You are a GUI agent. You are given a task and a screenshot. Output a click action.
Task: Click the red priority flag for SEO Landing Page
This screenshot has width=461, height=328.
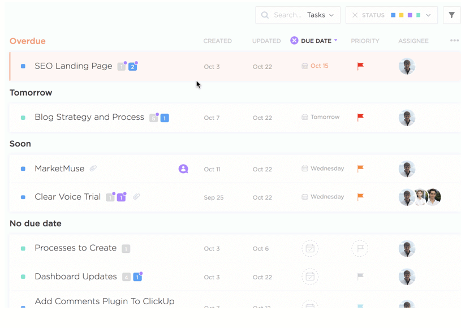click(360, 66)
